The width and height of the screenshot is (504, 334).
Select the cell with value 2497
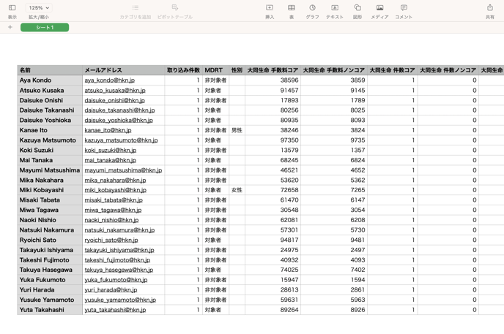(x=334, y=250)
